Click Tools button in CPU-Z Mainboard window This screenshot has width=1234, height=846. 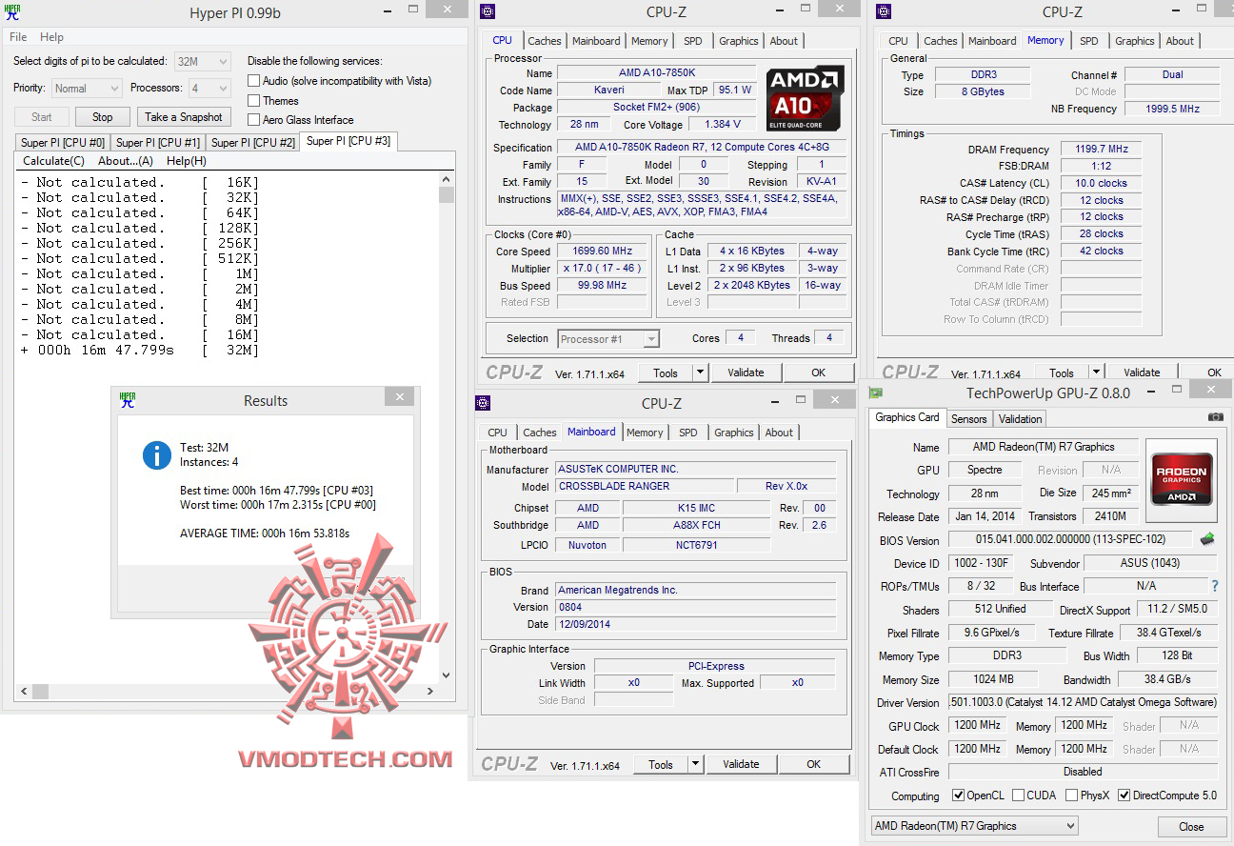click(x=661, y=764)
